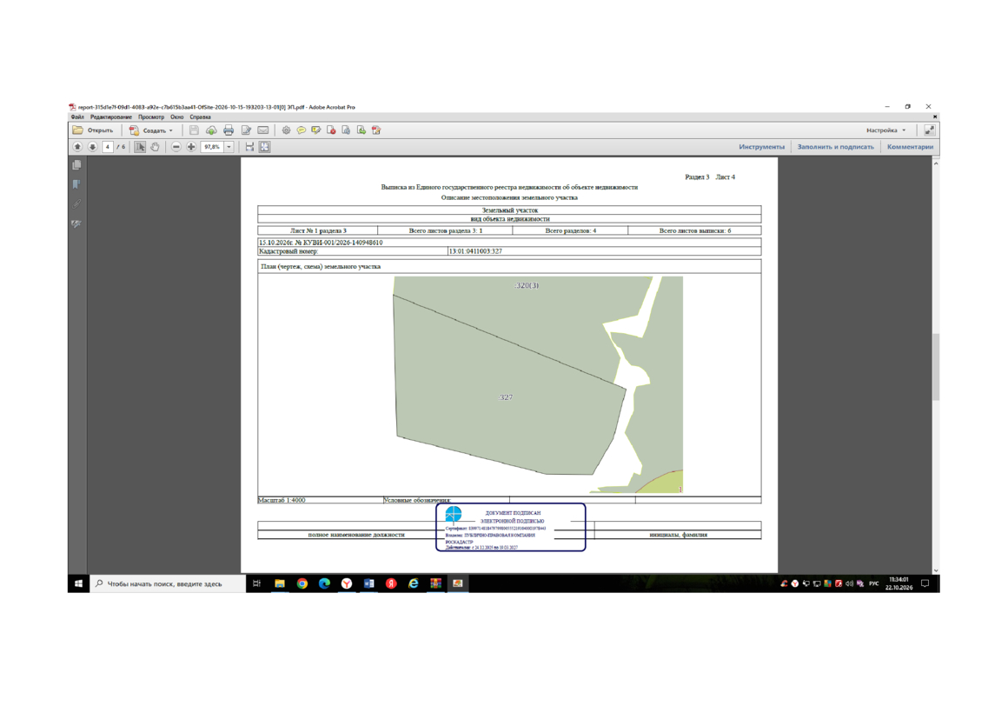1008x713 pixels.
Task: Click the cadastral number 13:01:0411003:327
Action: (475, 251)
